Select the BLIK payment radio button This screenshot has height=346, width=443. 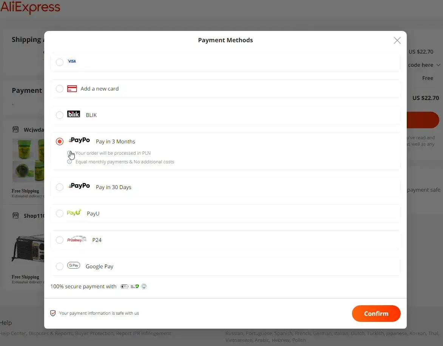point(60,115)
